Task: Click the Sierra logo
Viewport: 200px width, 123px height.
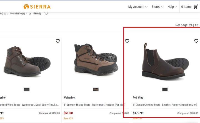Action: pos(37,7)
